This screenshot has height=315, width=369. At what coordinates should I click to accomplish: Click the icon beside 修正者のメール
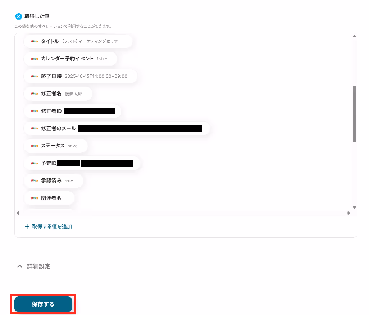point(35,128)
